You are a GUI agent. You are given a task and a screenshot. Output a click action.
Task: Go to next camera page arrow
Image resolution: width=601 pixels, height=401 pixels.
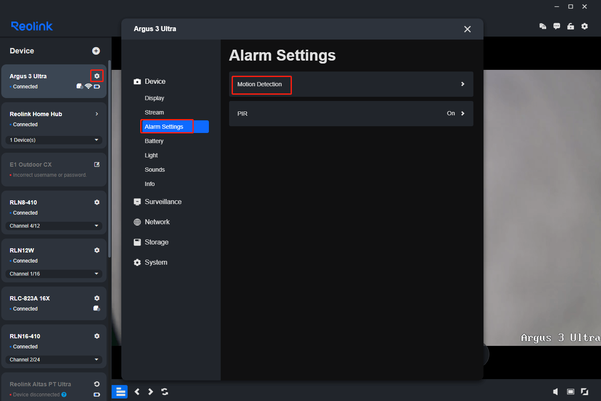click(x=150, y=392)
